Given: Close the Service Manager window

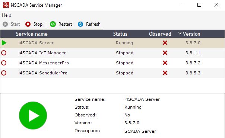Looking at the screenshot, I should tap(216, 5).
